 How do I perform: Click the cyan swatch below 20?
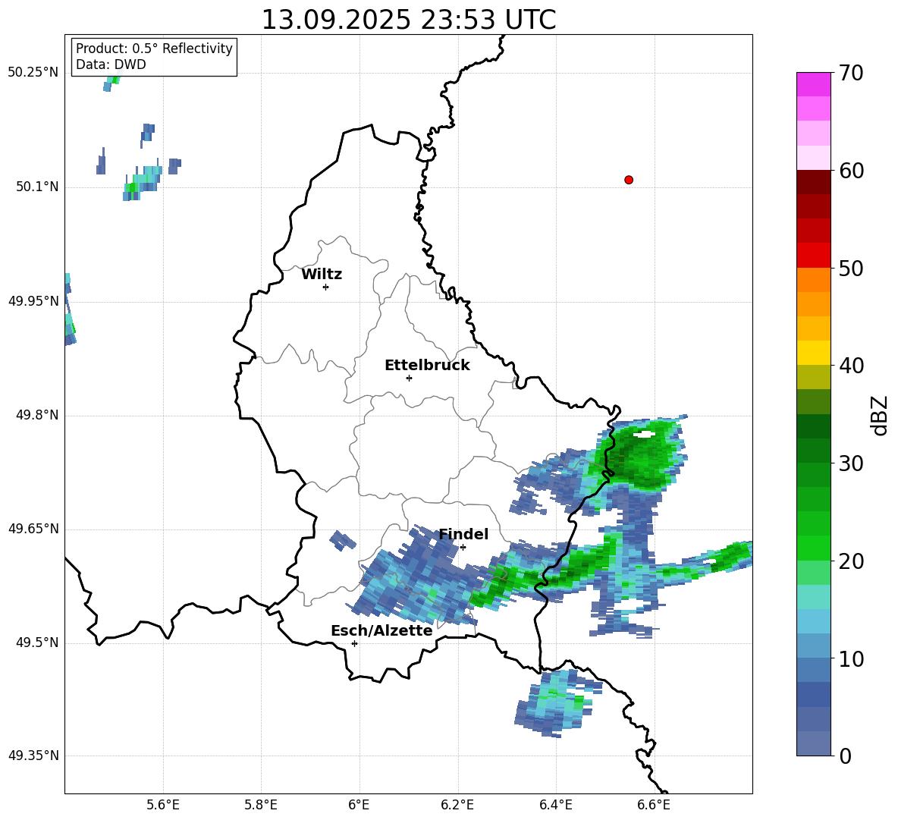point(814,597)
